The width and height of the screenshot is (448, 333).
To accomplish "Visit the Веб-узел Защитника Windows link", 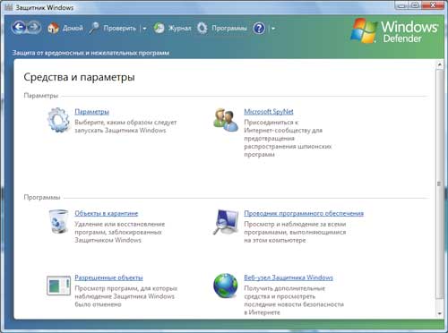I will 289,277.
